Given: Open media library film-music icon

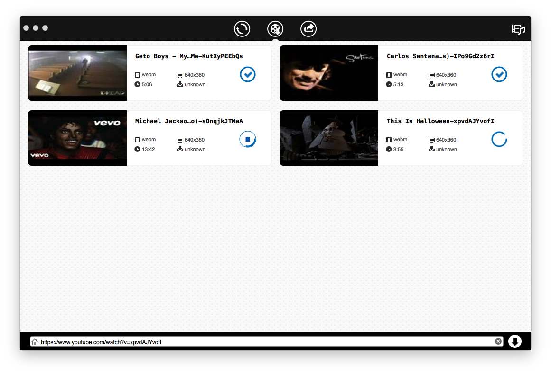Looking at the screenshot, I should (x=518, y=29).
